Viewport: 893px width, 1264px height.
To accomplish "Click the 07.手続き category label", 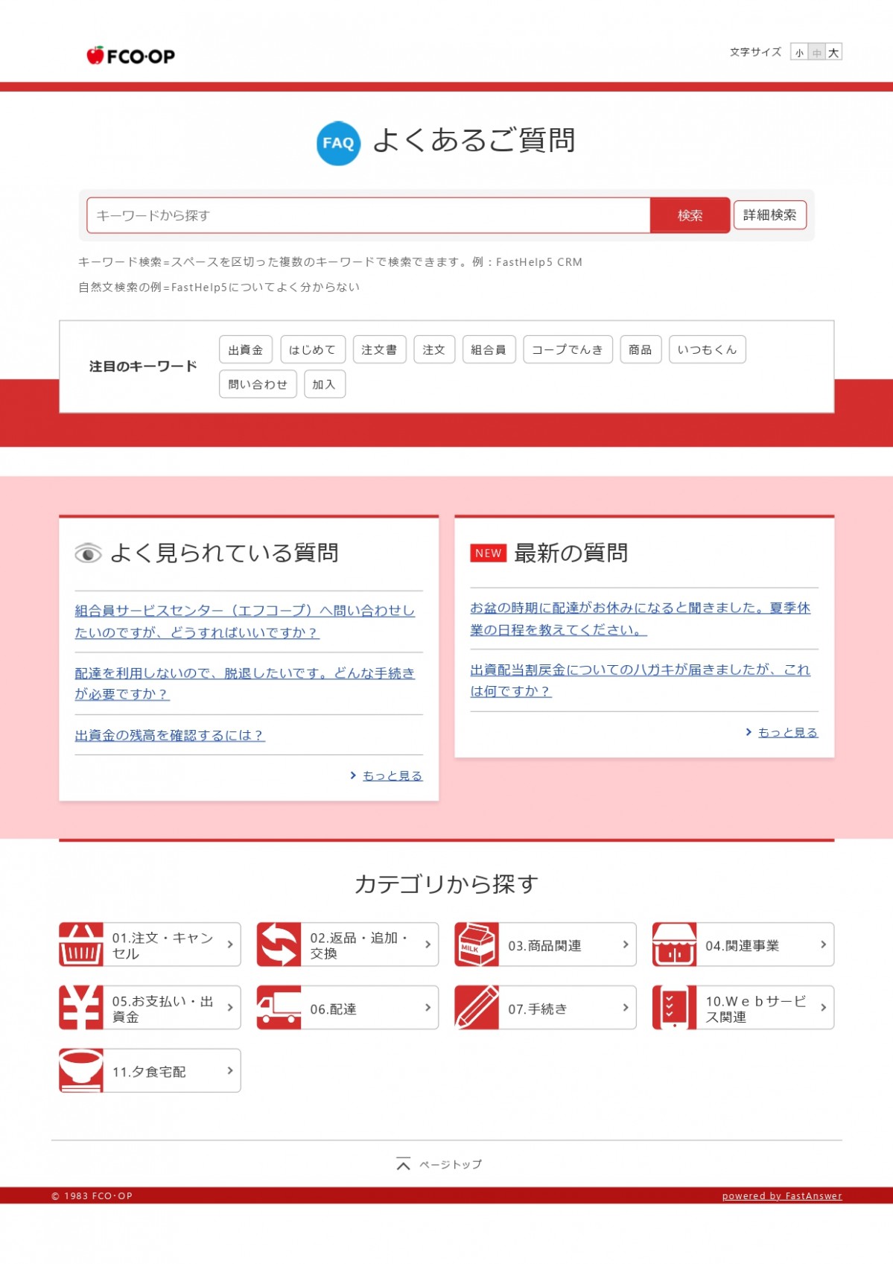I will tap(538, 1009).
